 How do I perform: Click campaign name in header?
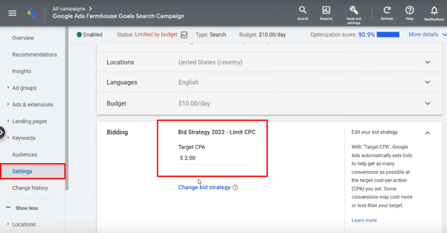click(118, 16)
